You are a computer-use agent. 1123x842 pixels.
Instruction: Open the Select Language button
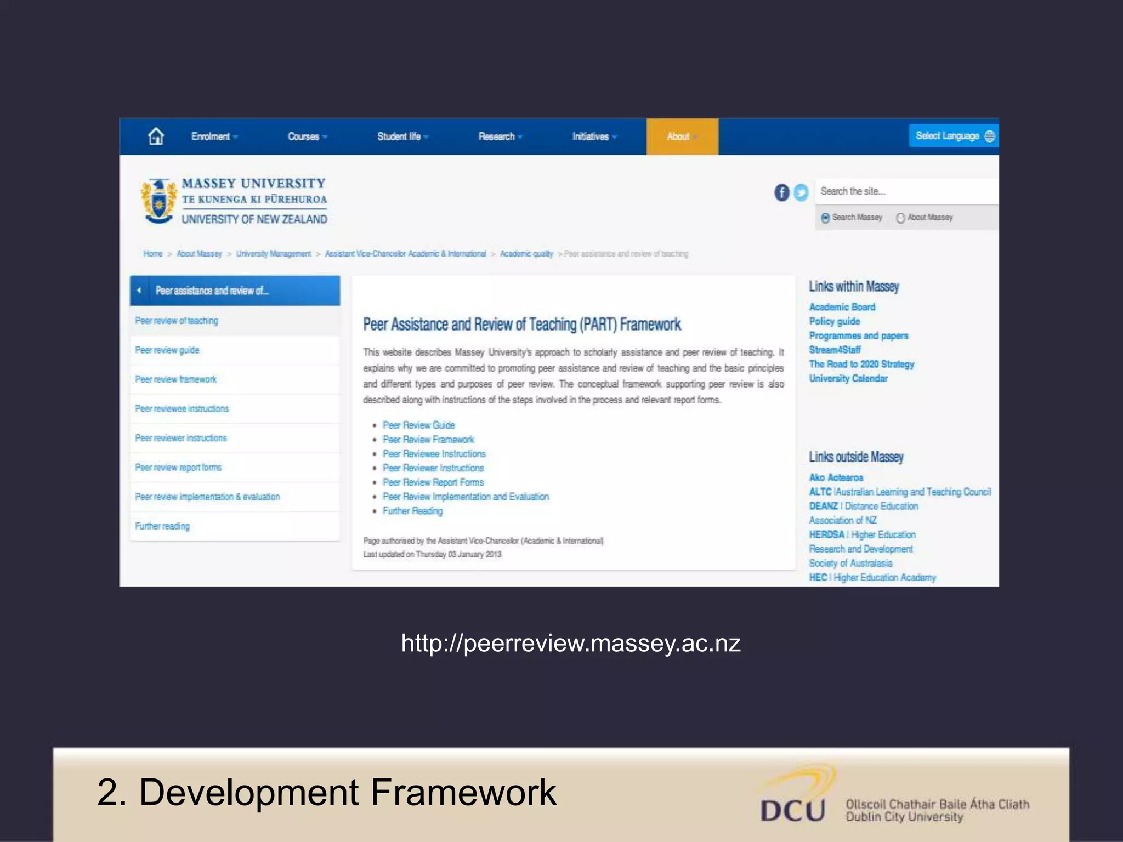point(954,136)
